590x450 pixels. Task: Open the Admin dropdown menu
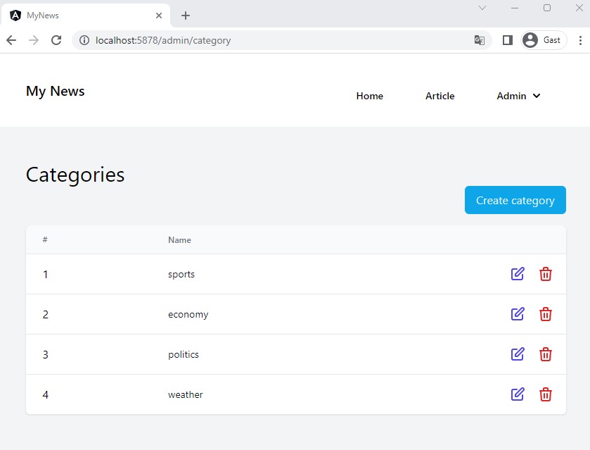[518, 96]
